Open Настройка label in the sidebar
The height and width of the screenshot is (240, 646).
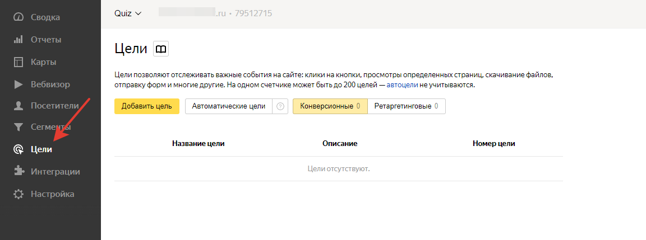pyautogui.click(x=52, y=194)
